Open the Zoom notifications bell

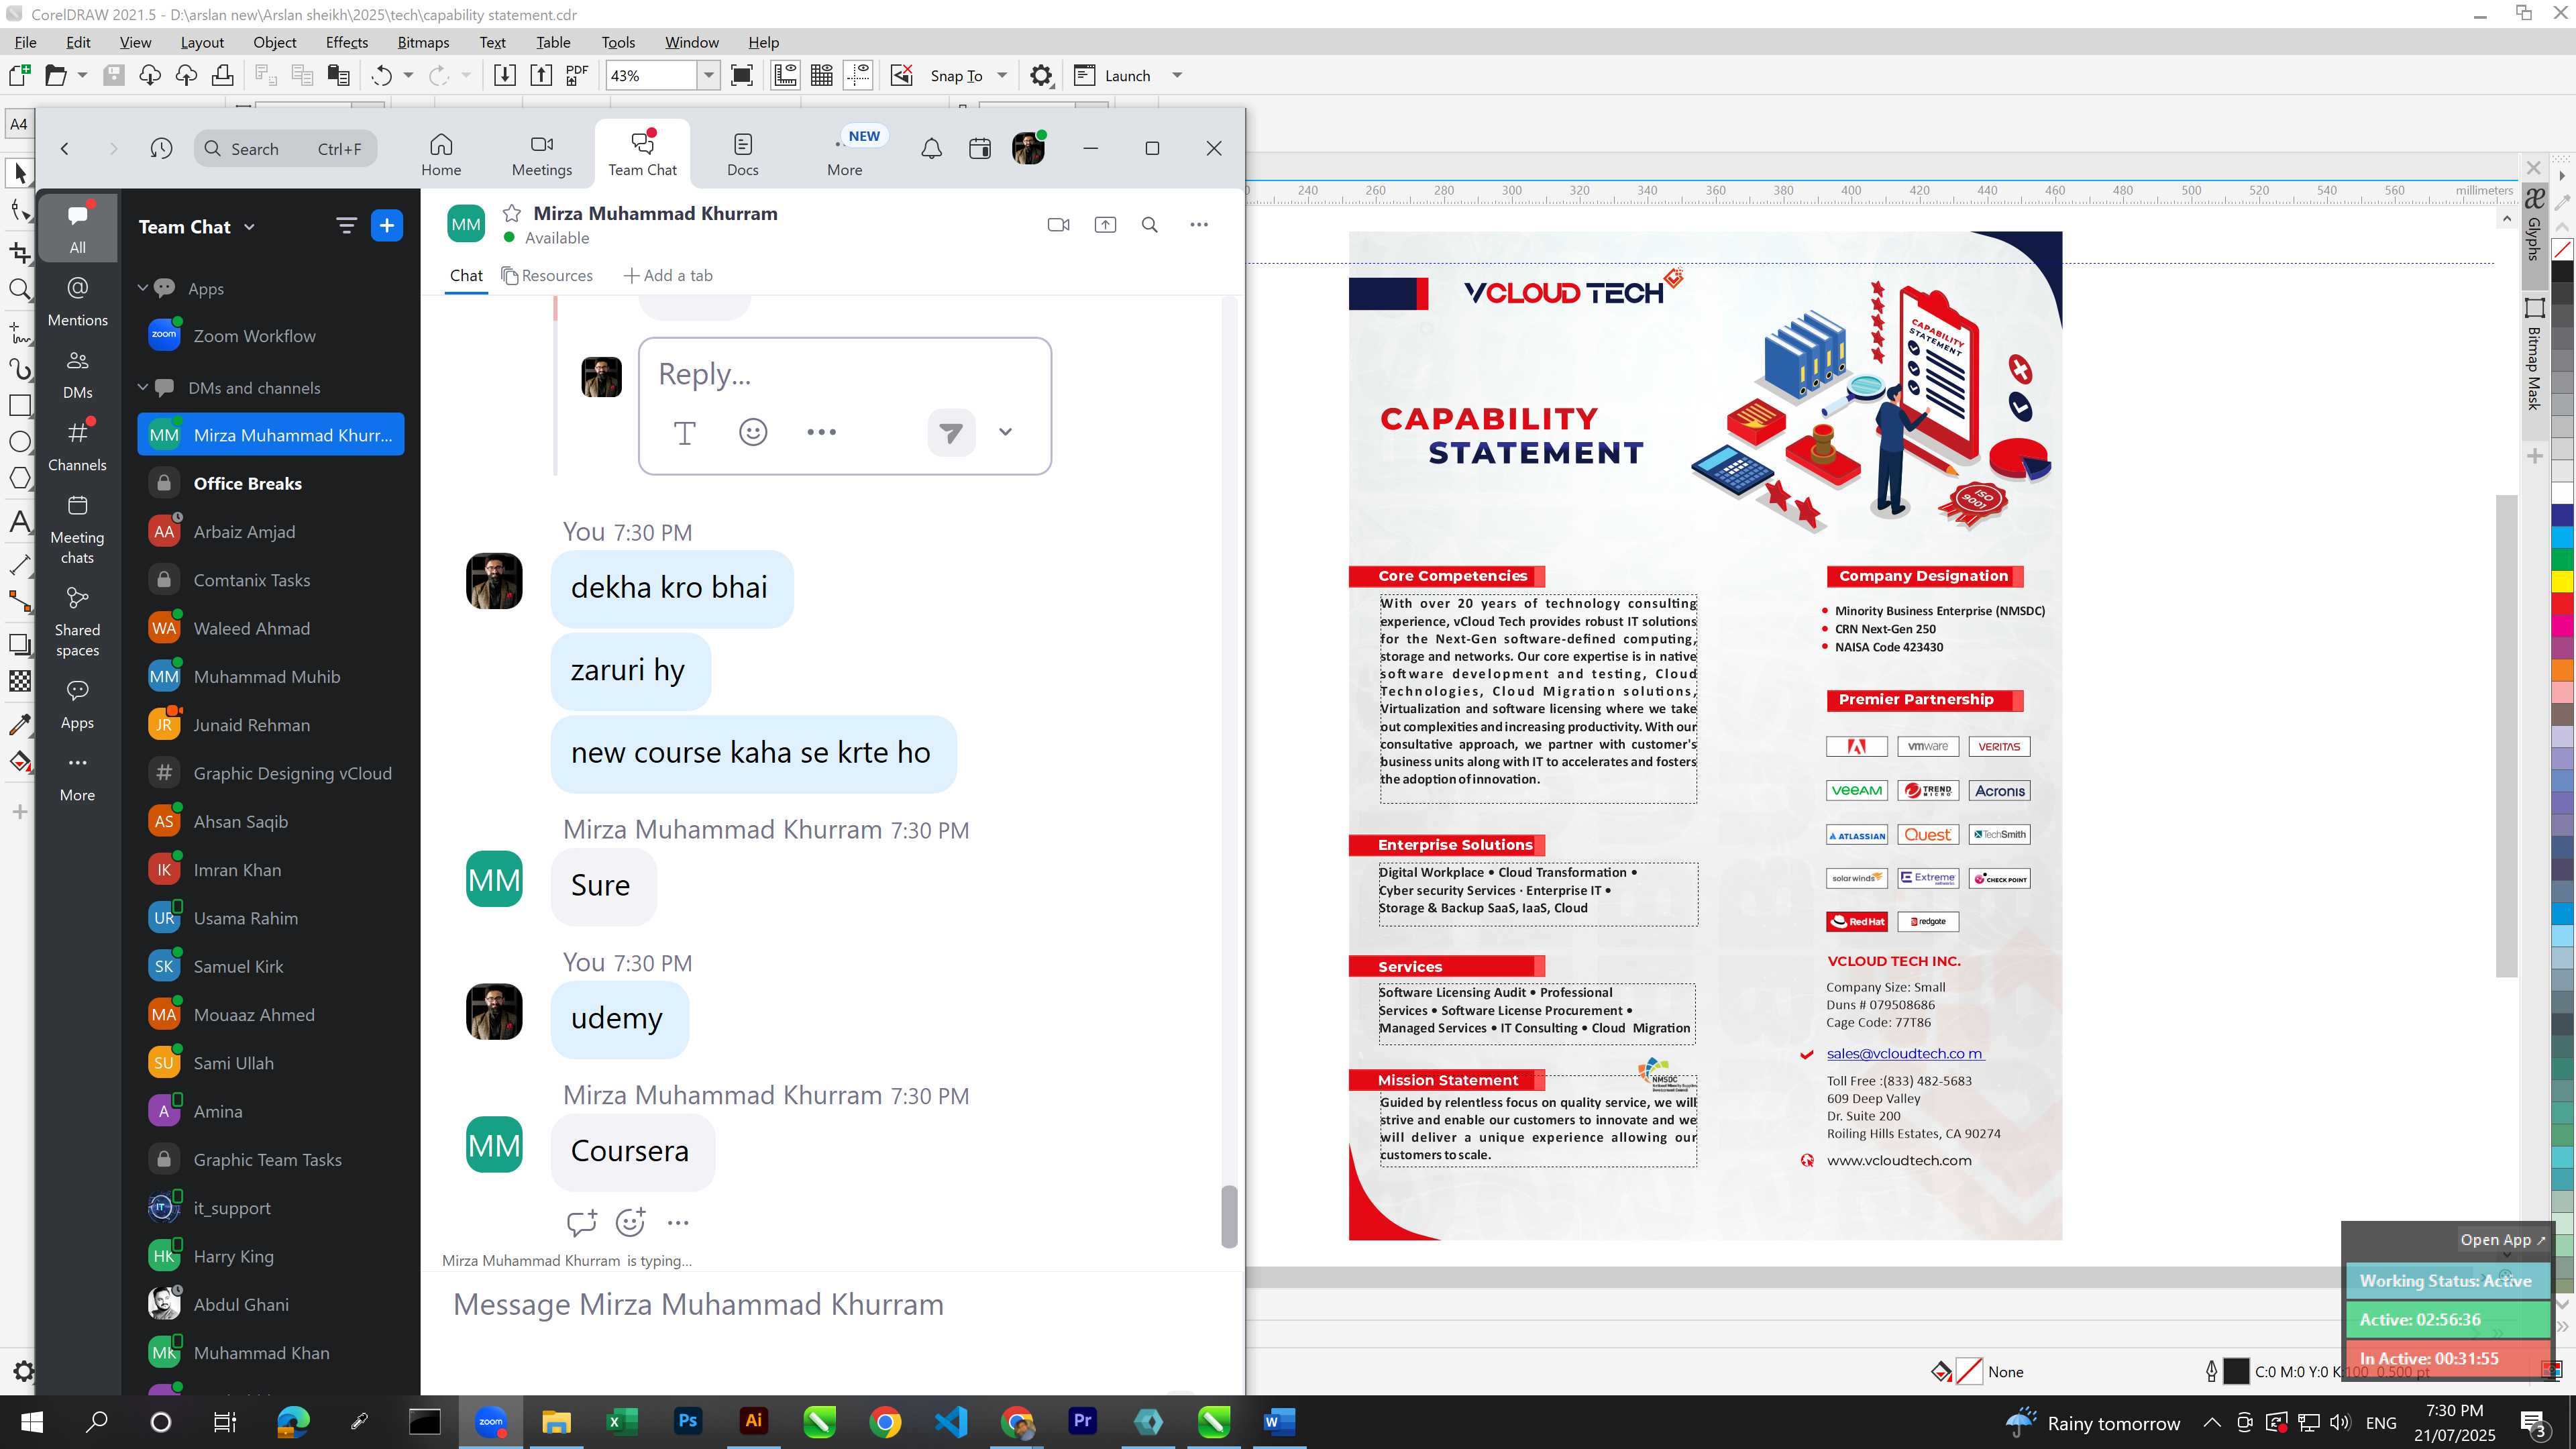931,149
